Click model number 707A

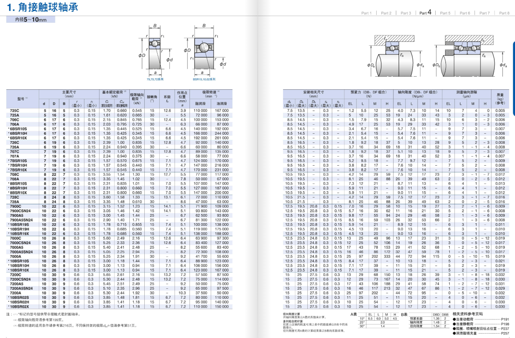tap(15, 156)
